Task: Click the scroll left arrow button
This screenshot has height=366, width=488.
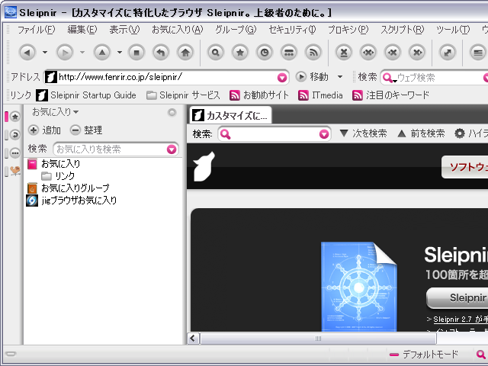Action: pos(193,339)
